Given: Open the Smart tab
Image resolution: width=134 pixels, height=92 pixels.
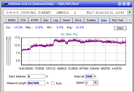Looking at the screenshot, I should pyautogui.click(x=66, y=20).
